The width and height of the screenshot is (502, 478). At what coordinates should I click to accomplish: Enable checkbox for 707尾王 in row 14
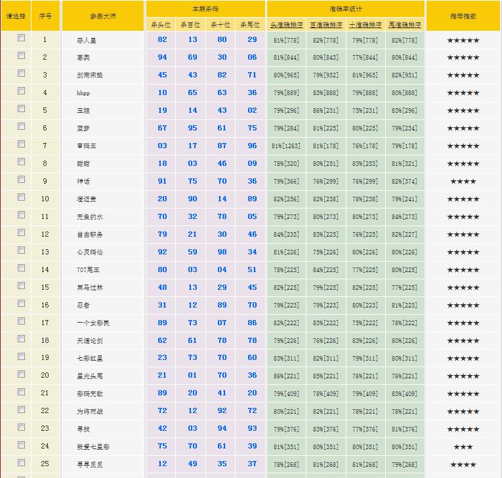[22, 268]
